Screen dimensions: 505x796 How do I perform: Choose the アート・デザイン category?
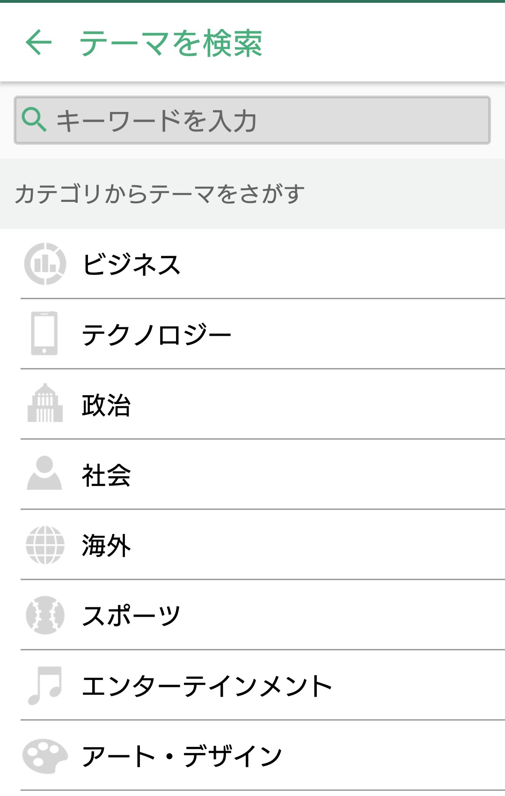[182, 756]
